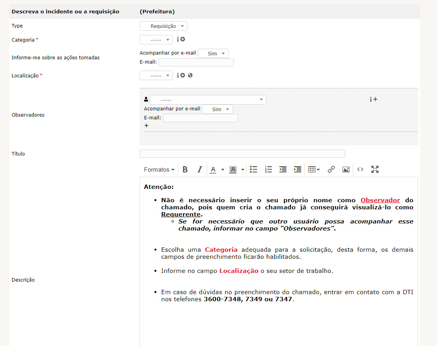Toggle bold formatting in editor toolbar
This screenshot has width=437, height=346.
[x=185, y=169]
